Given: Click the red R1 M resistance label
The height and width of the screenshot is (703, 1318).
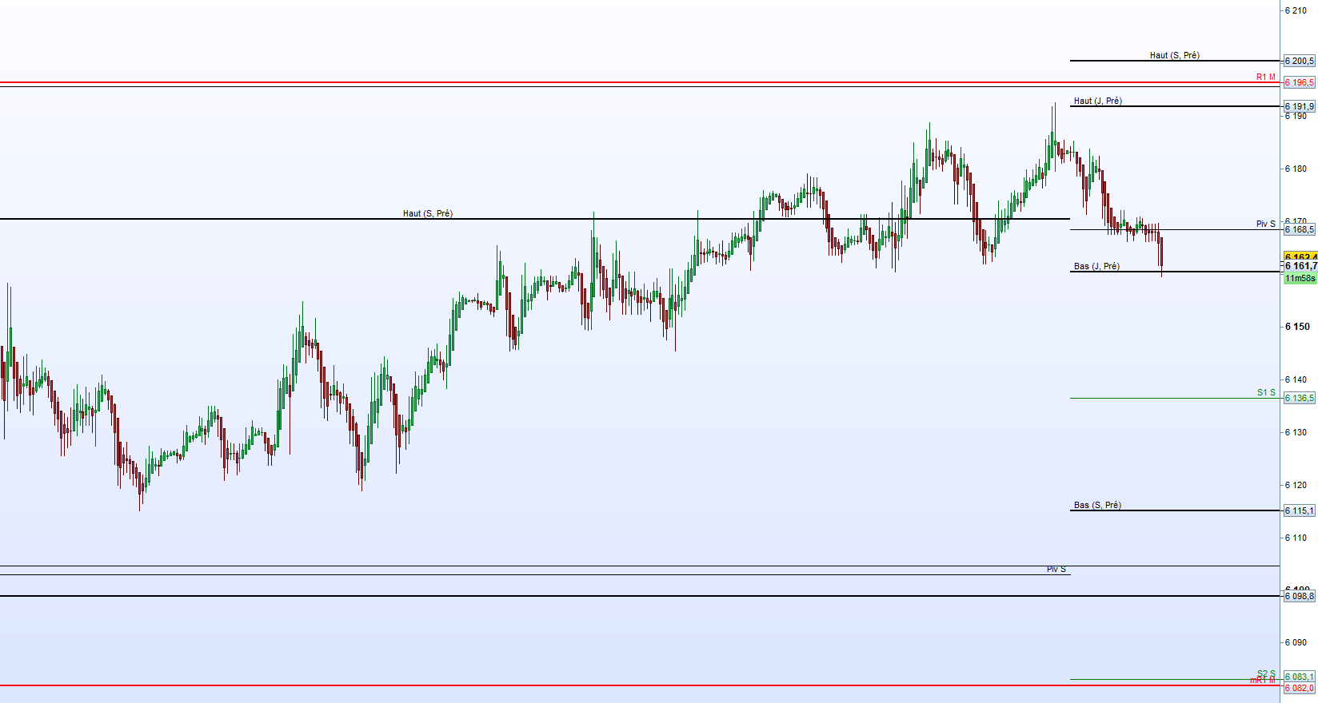Looking at the screenshot, I should [x=1265, y=77].
